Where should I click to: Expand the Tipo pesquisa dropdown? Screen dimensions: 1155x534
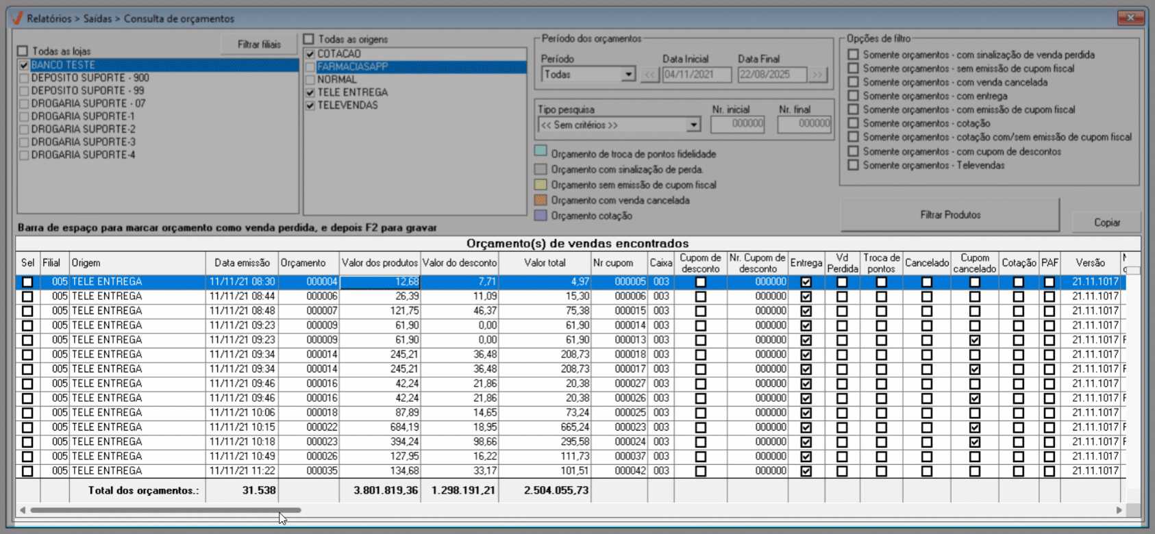point(693,125)
